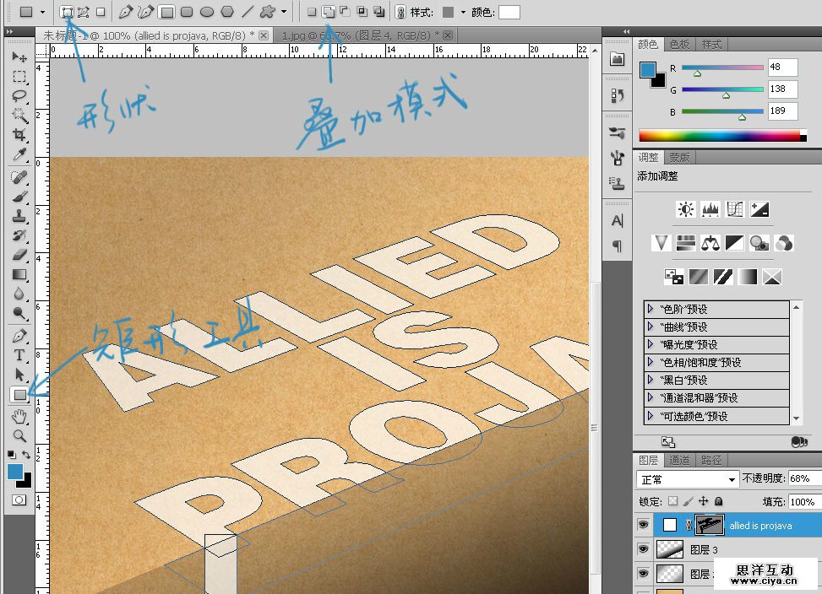
Task: Enable the lock position option
Action: click(703, 501)
